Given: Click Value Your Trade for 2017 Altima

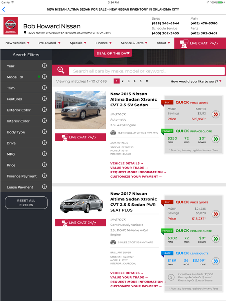Looking at the screenshot, I should click(x=129, y=277).
